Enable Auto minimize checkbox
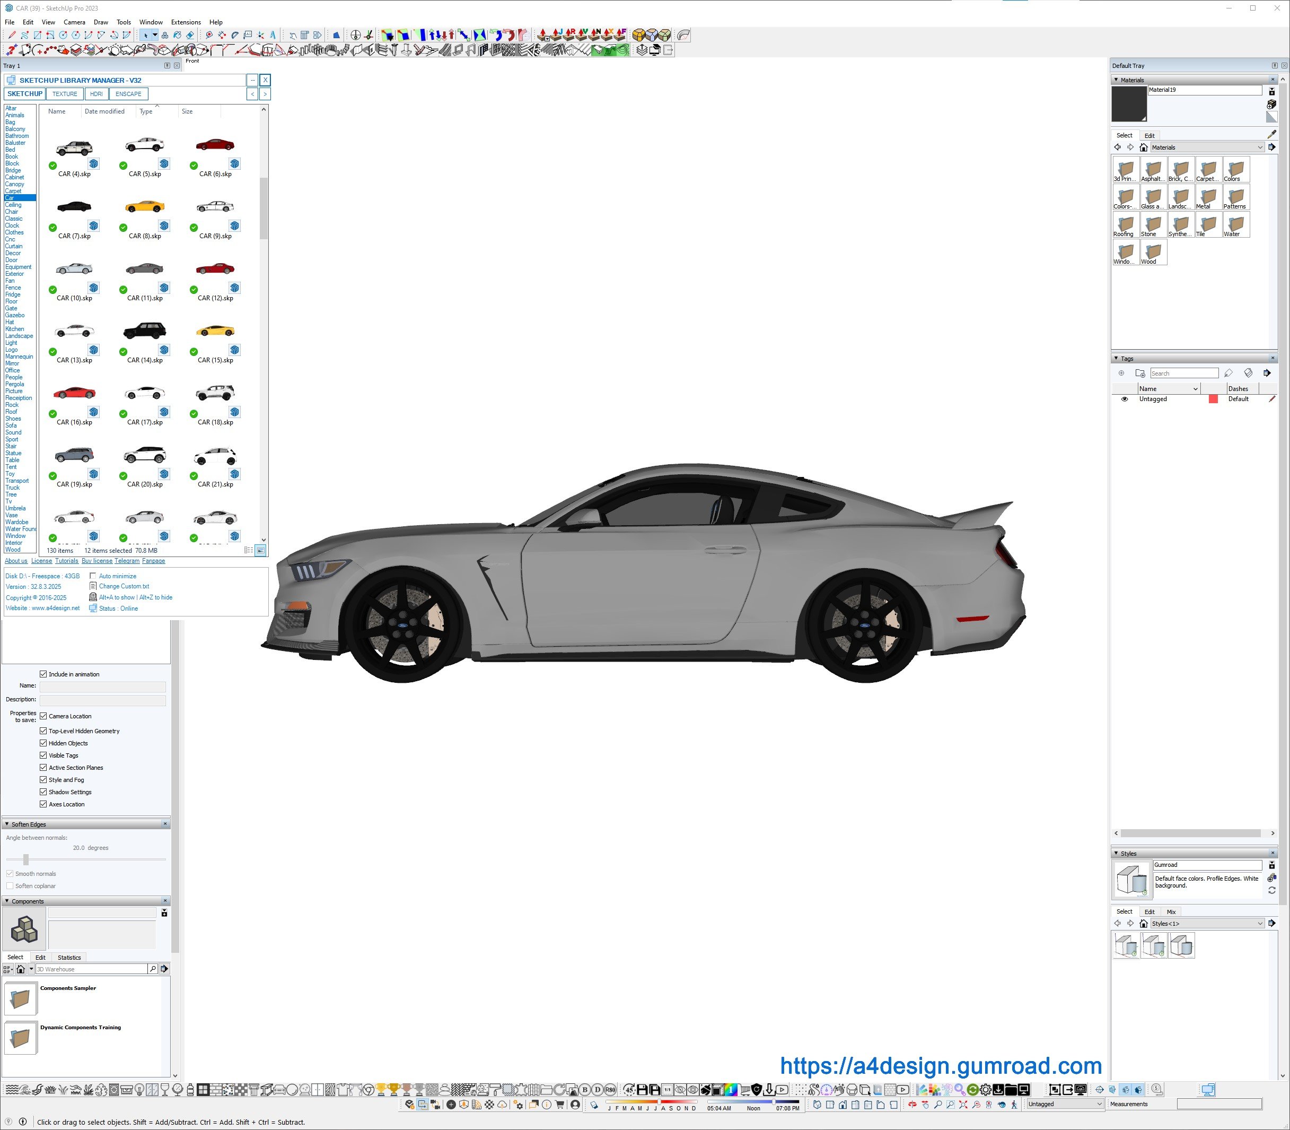Screen dimensions: 1290x1130 tap(93, 576)
